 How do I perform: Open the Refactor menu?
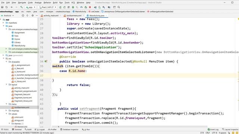click(47, 3)
